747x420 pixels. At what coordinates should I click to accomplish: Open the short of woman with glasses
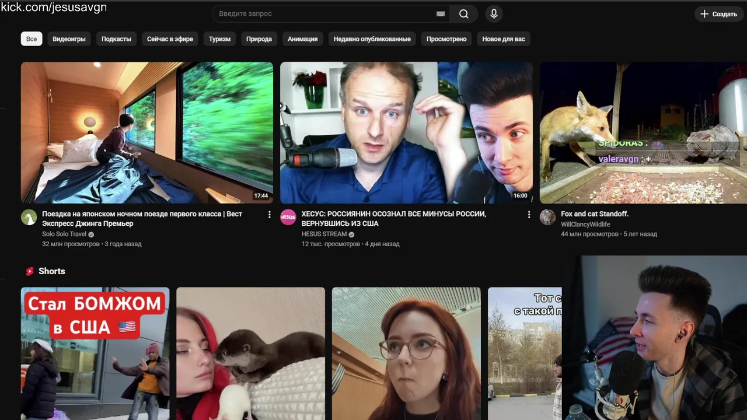click(406, 353)
